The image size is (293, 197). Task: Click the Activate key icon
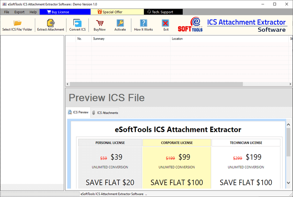point(120,23)
